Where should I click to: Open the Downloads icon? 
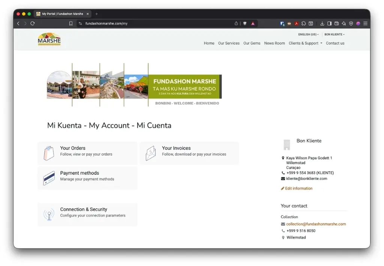tap(322, 24)
